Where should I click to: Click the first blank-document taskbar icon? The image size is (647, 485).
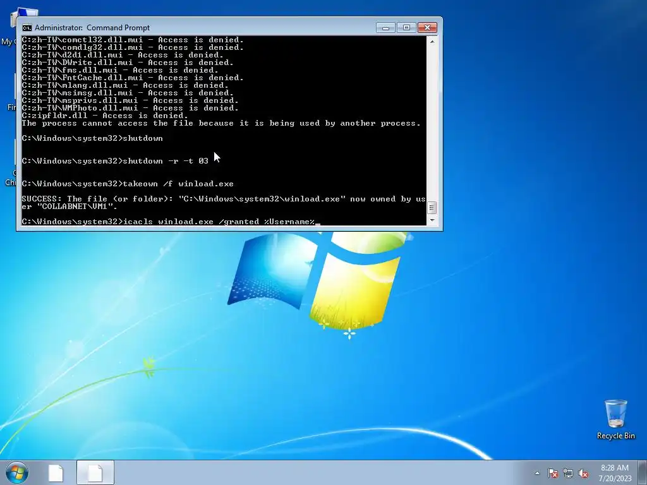(56, 473)
